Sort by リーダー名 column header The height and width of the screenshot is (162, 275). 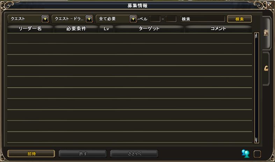pyautogui.click(x=30, y=29)
